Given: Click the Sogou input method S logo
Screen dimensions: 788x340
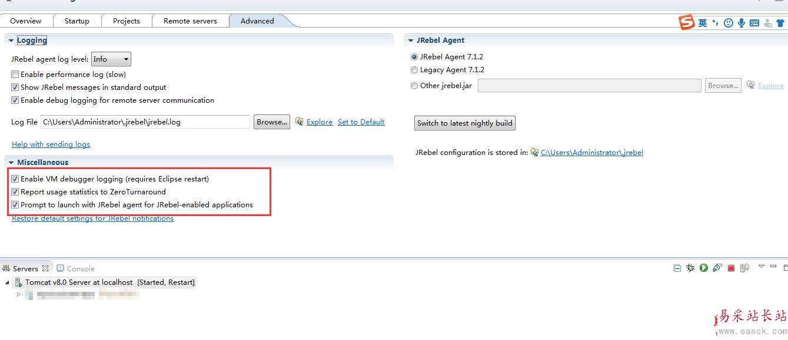Looking at the screenshot, I should 687,22.
